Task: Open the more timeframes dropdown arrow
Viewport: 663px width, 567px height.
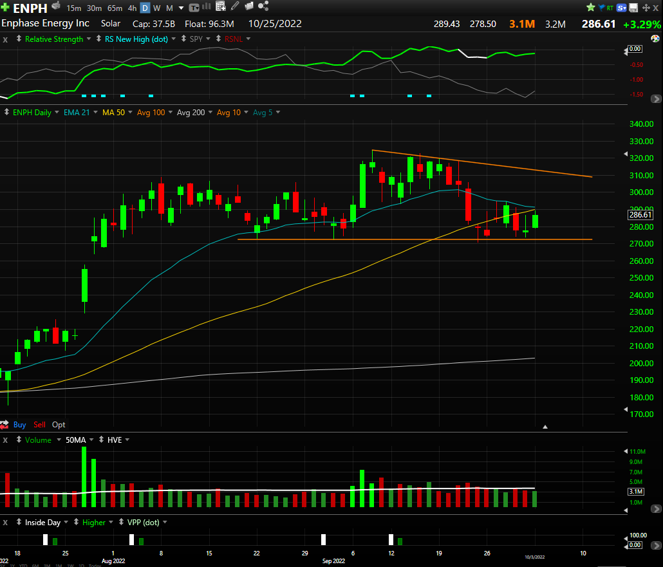Action: click(182, 8)
